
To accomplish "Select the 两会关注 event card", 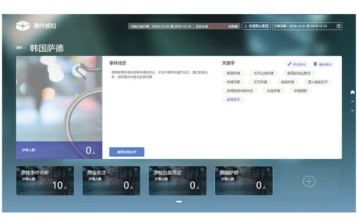I will pos(111,181).
